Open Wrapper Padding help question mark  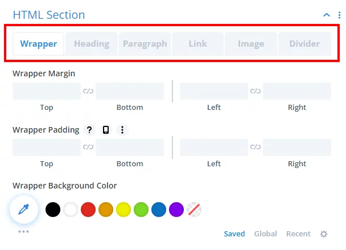[x=89, y=130]
